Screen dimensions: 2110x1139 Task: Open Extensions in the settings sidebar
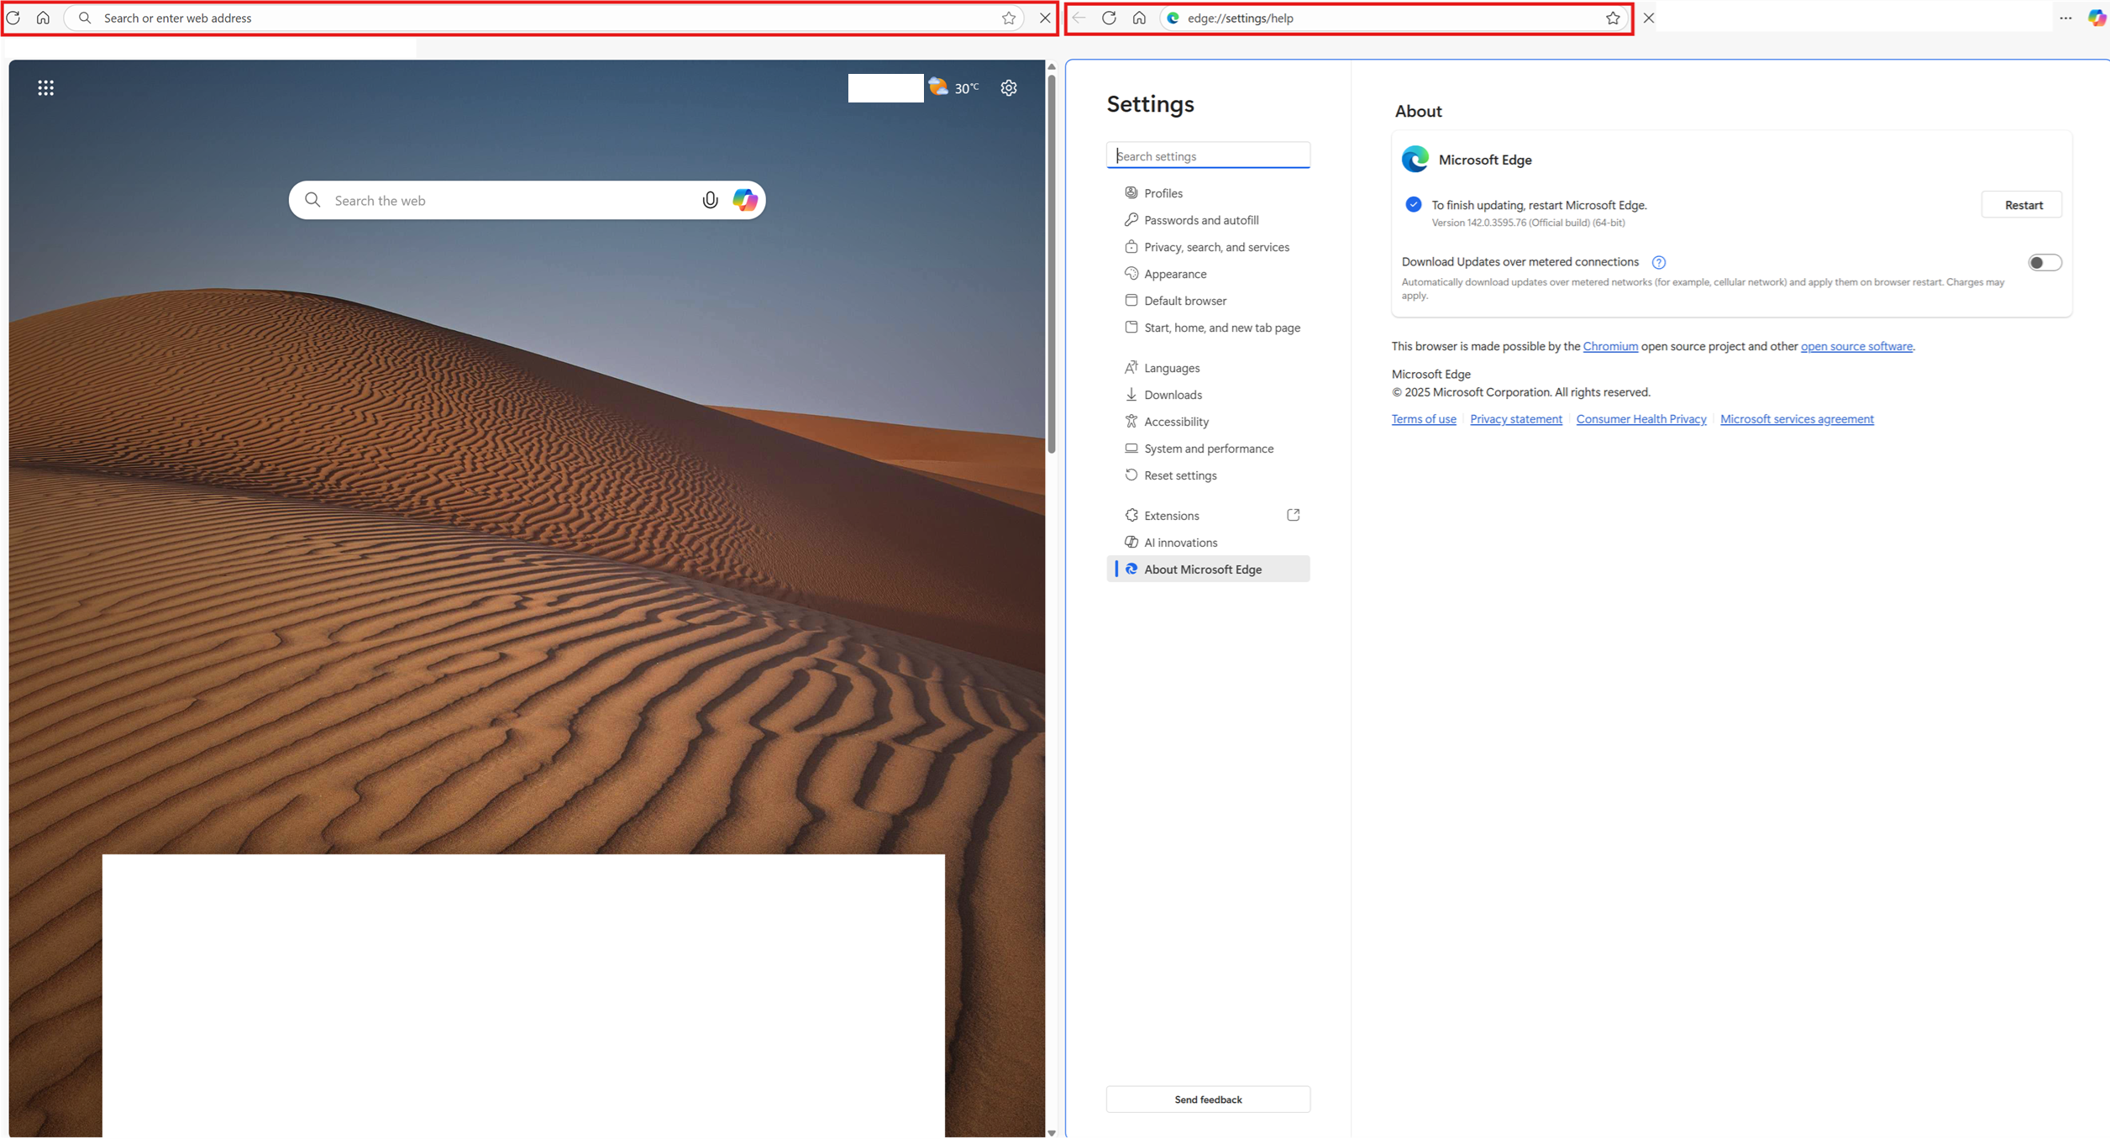click(x=1171, y=516)
